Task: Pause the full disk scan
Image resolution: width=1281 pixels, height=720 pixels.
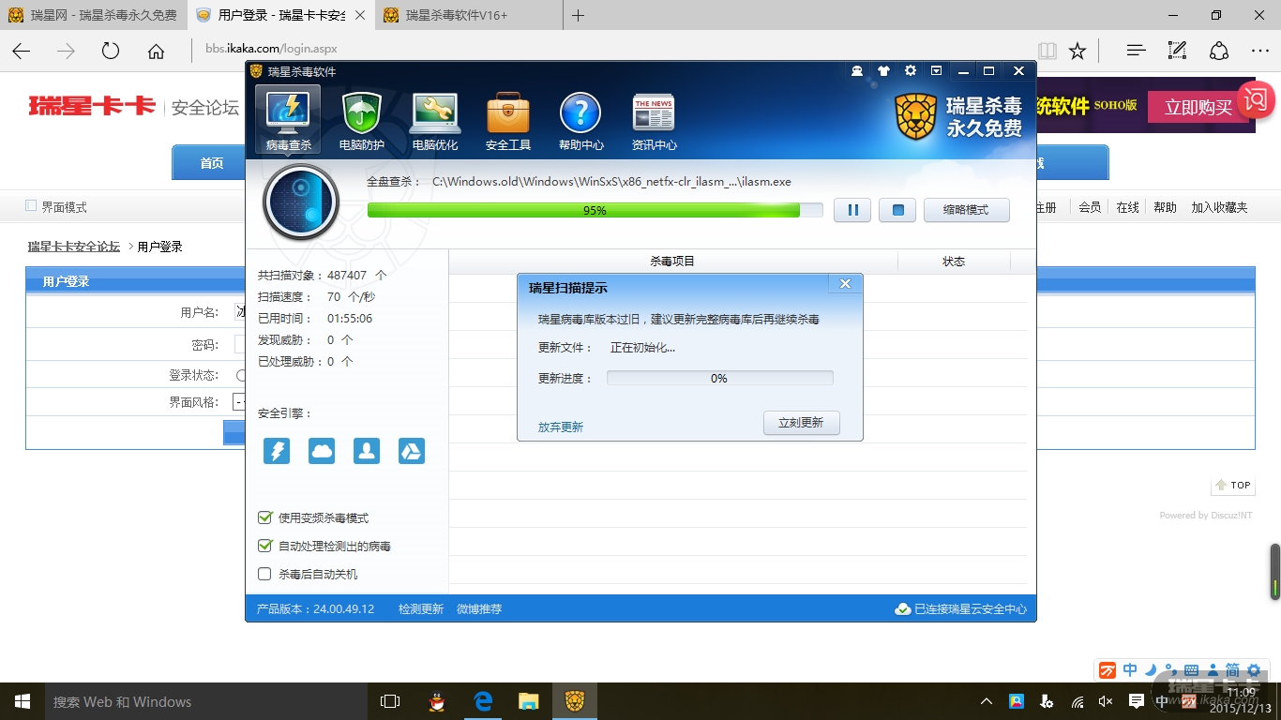Action: tap(852, 210)
